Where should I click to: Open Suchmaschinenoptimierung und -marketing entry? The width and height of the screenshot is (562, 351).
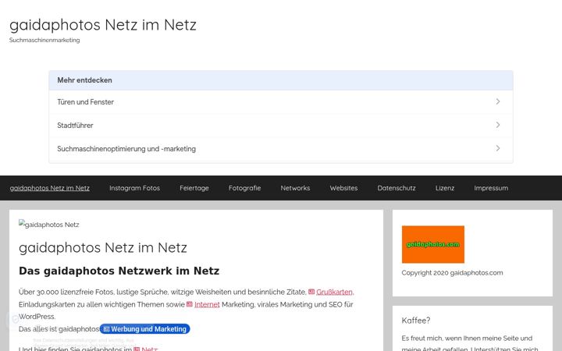tap(281, 149)
